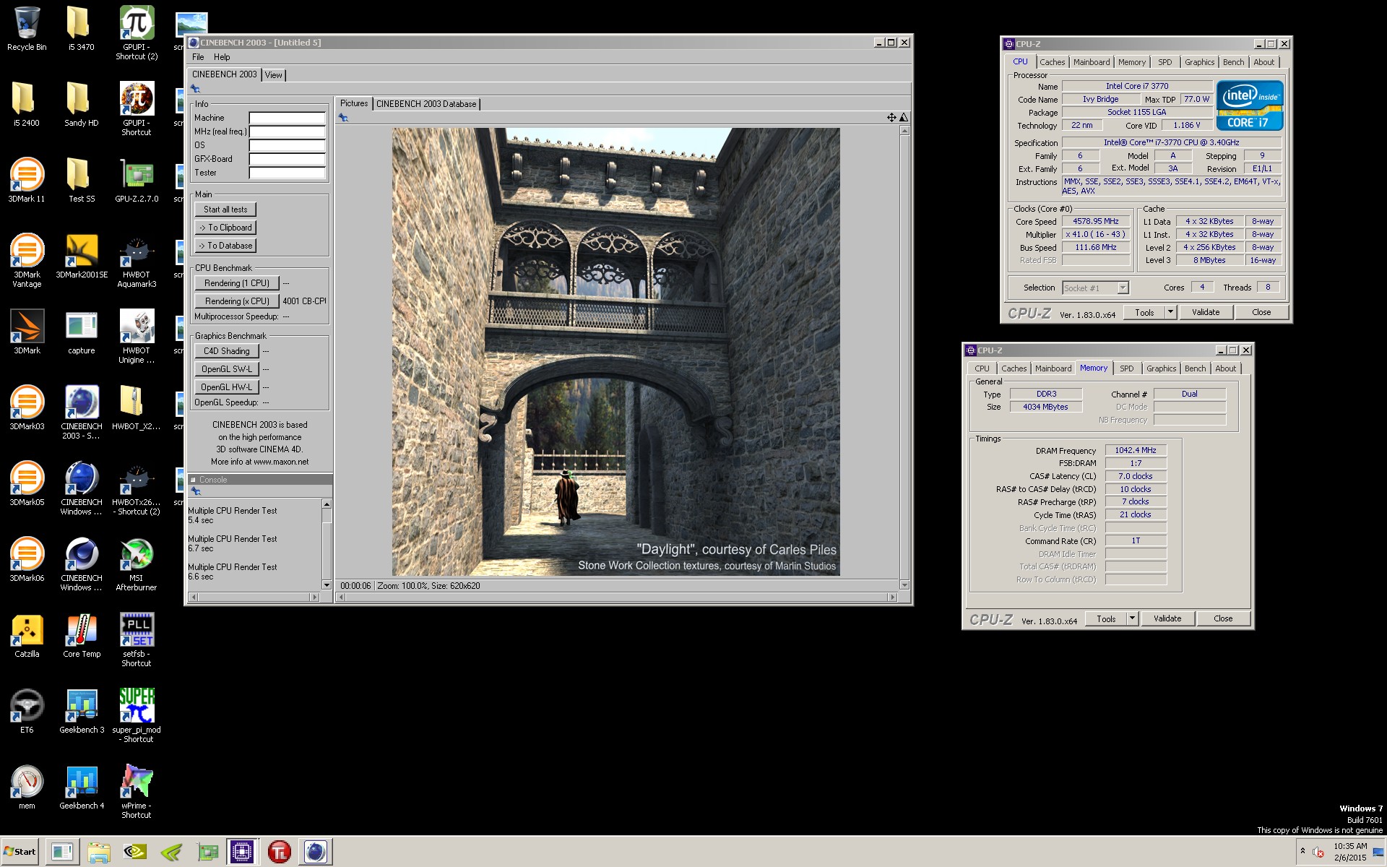Open Caches tab in top CPU-Z window
Viewport: 1387px width, 867px height.
click(1052, 62)
